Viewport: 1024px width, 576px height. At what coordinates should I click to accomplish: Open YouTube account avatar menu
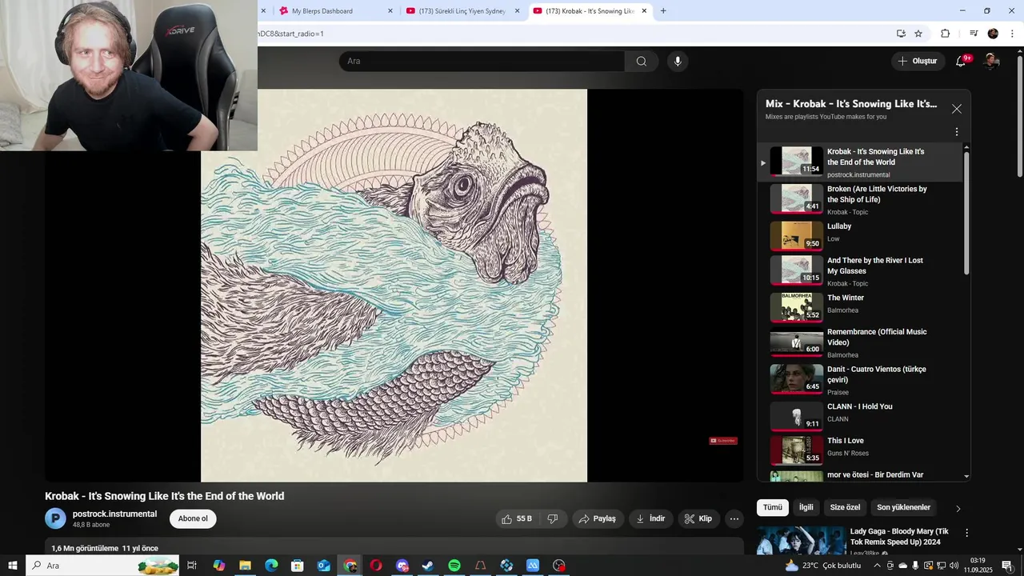(991, 62)
